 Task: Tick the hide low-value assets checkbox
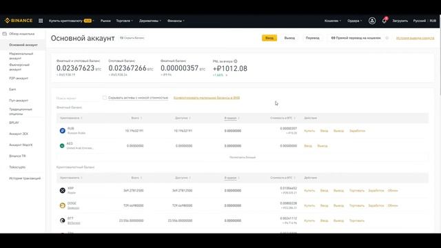(x=105, y=98)
